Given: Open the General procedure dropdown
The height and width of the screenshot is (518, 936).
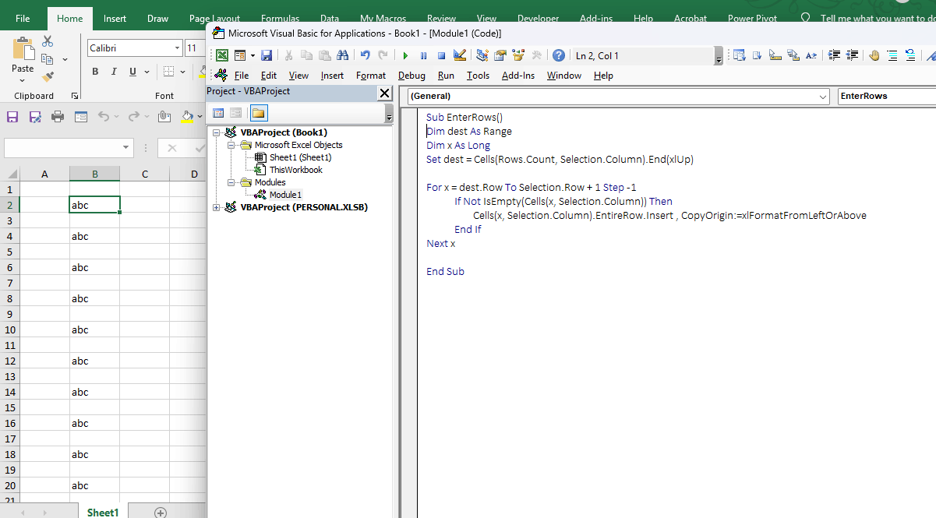Looking at the screenshot, I should tap(825, 97).
